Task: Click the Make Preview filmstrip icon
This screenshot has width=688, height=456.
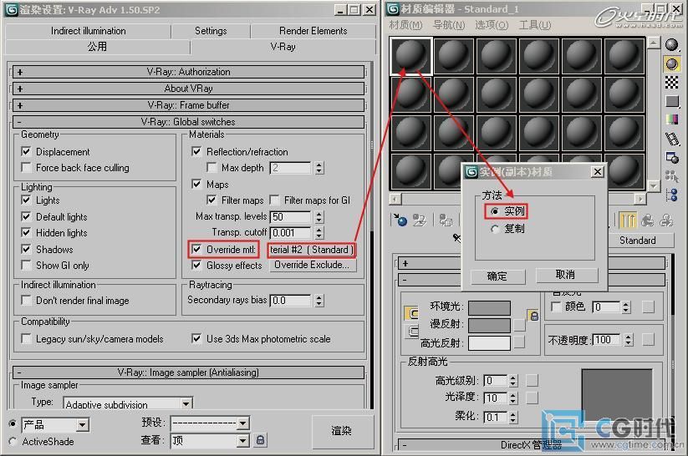Action: pyautogui.click(x=671, y=139)
